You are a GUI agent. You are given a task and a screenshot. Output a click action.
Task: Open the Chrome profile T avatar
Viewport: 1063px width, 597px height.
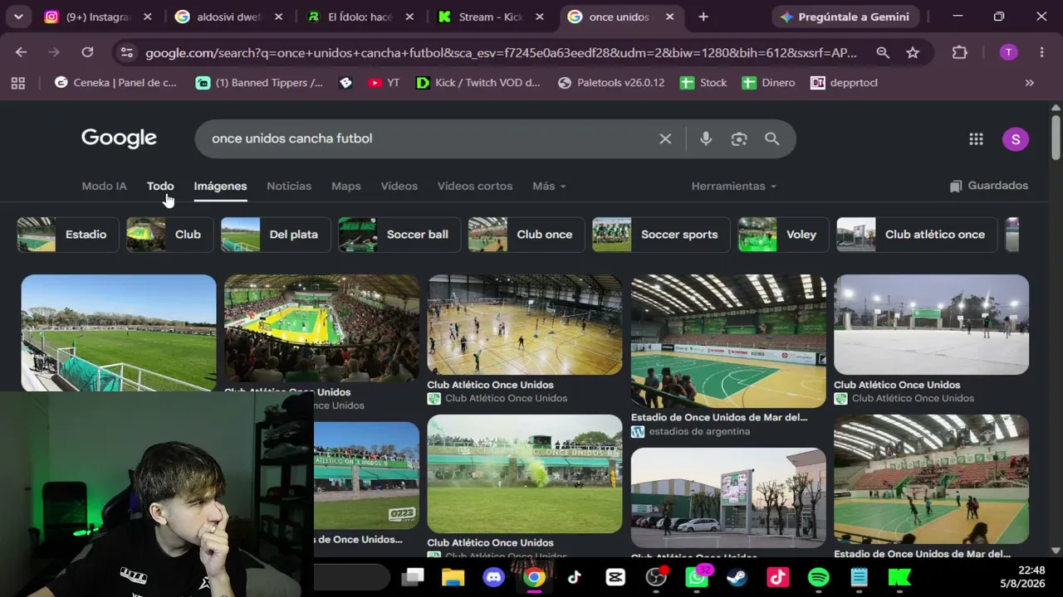(1008, 52)
